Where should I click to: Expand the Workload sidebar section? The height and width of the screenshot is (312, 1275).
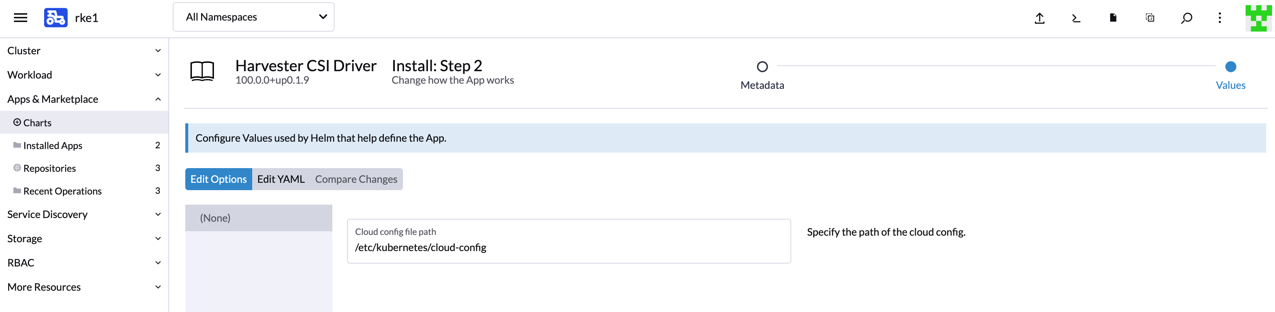(84, 75)
